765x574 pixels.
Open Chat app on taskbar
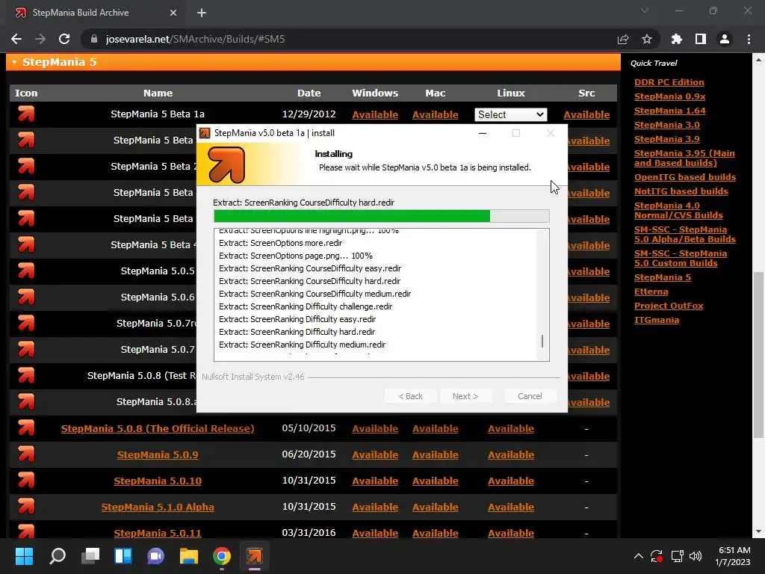click(x=155, y=556)
